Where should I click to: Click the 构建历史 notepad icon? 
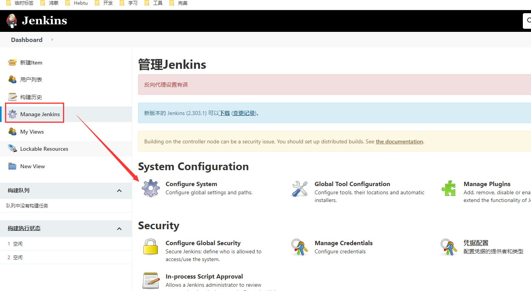click(x=12, y=97)
